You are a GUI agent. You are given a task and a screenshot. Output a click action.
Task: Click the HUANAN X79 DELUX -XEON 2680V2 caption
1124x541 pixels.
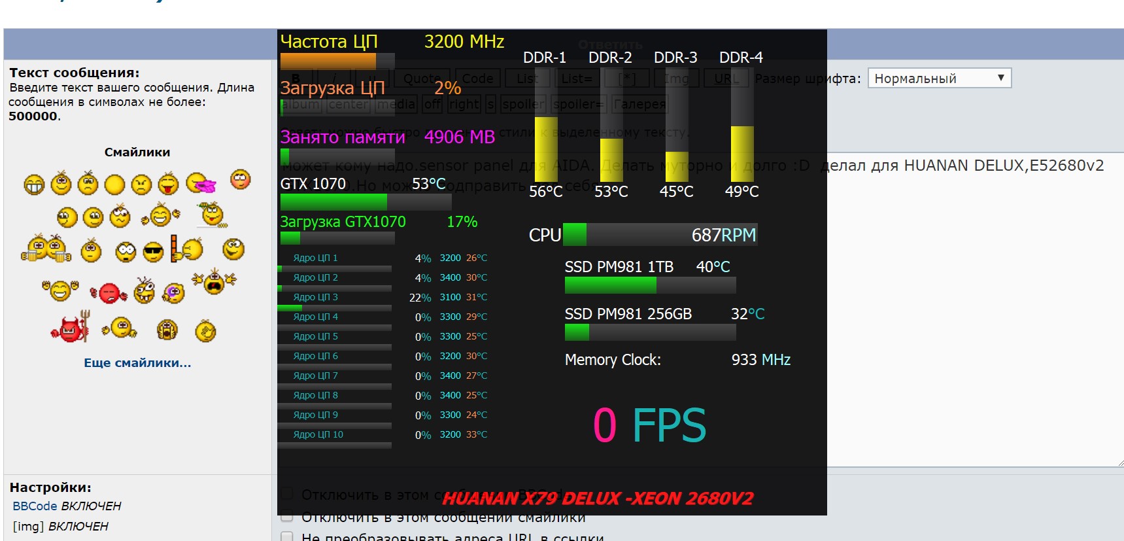point(598,498)
